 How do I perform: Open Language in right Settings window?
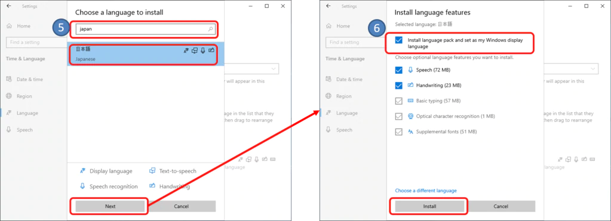click(x=347, y=113)
